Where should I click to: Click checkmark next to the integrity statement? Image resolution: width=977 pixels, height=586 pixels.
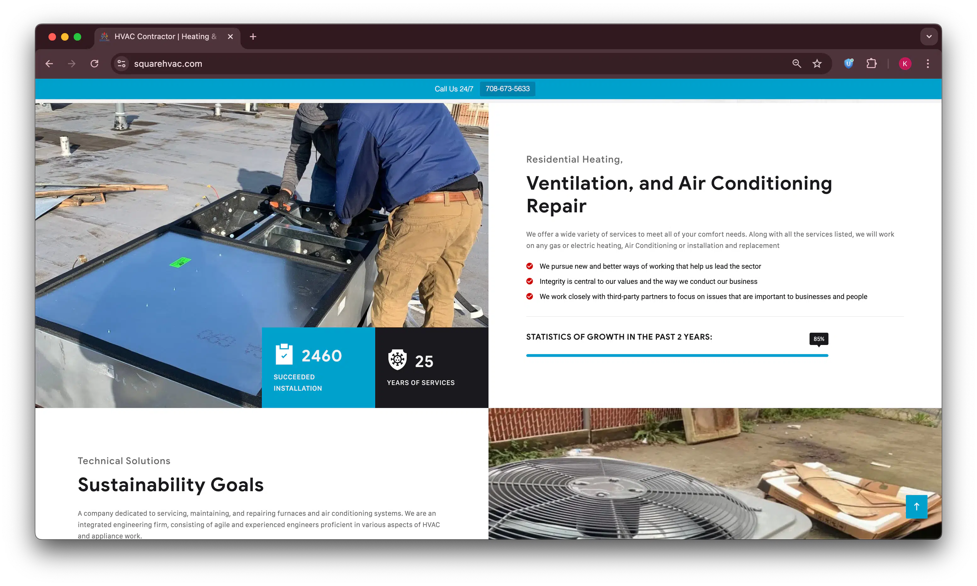pyautogui.click(x=529, y=281)
